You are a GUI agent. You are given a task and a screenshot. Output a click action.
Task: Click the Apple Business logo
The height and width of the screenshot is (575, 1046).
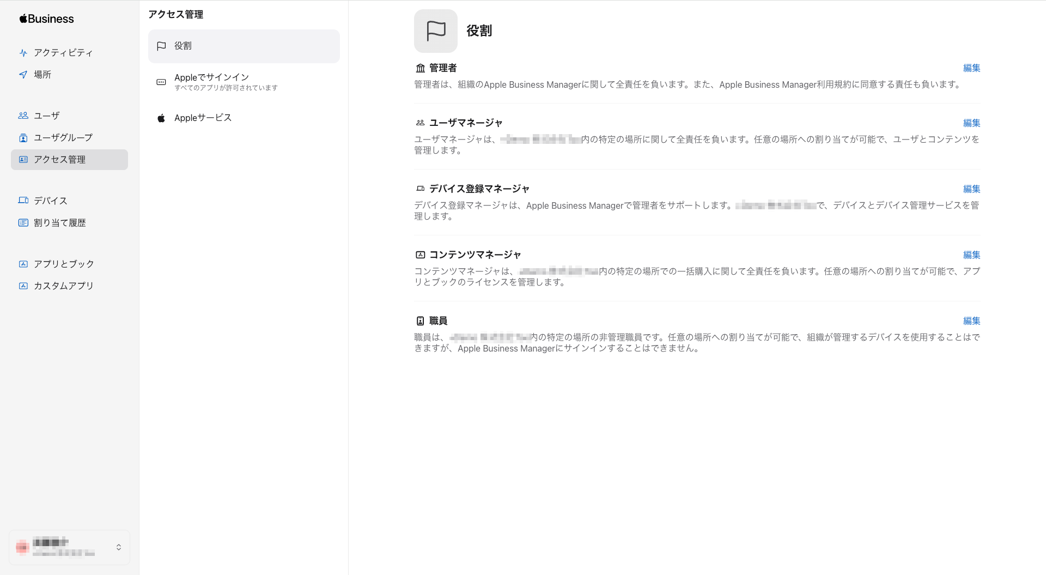pyautogui.click(x=46, y=19)
